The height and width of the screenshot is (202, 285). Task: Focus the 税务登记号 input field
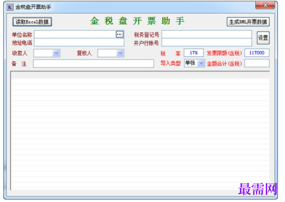click(207, 34)
